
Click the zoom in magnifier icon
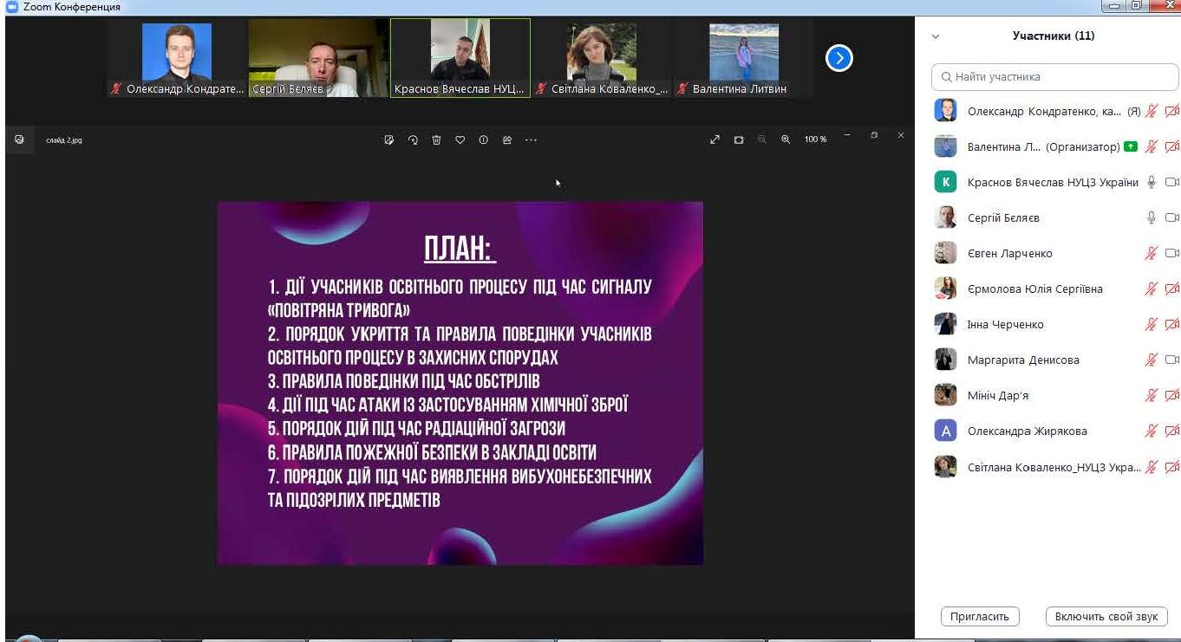coord(786,139)
